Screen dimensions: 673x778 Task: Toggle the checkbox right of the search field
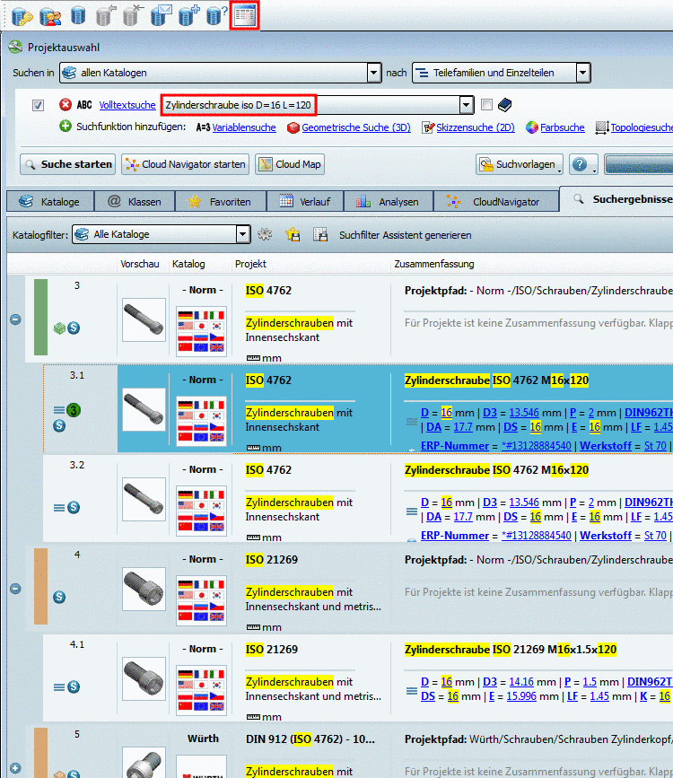tap(487, 105)
